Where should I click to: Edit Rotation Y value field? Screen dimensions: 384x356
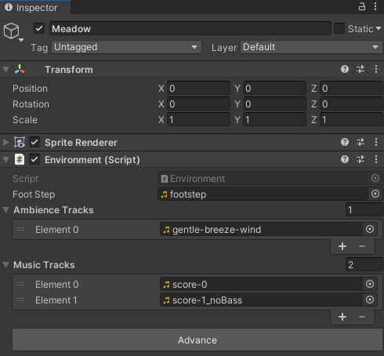[275, 104]
